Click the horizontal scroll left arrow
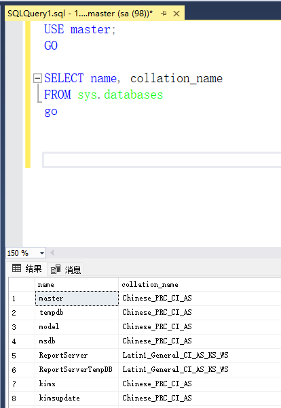 click(x=52, y=253)
